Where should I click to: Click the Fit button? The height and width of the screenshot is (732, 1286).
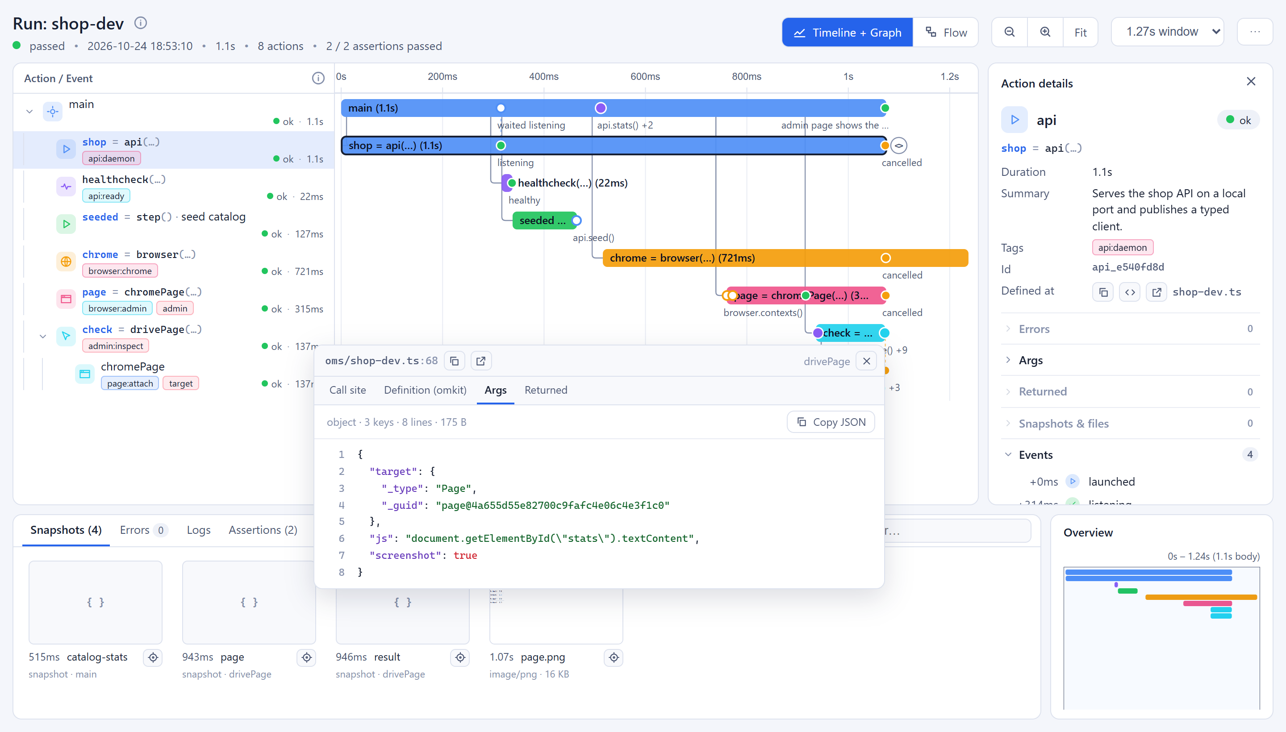tap(1080, 32)
